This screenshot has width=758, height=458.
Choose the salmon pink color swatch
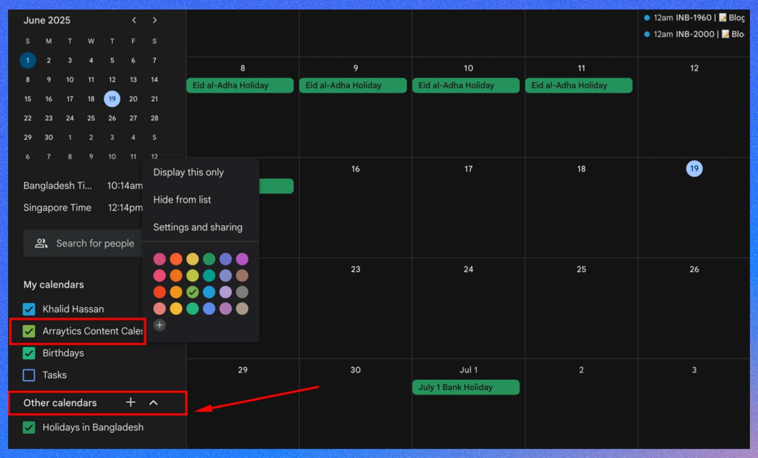159,308
